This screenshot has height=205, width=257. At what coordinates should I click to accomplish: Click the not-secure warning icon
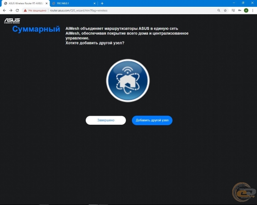pos(25,10)
